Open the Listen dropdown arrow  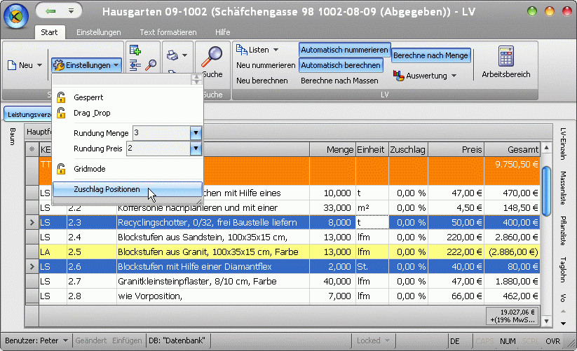pyautogui.click(x=276, y=50)
